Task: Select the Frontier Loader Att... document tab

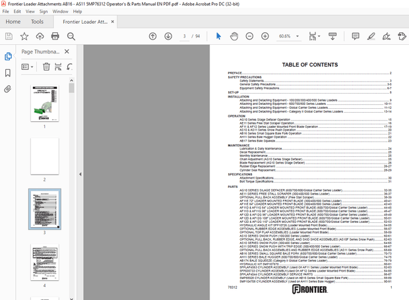Action: [x=85, y=22]
